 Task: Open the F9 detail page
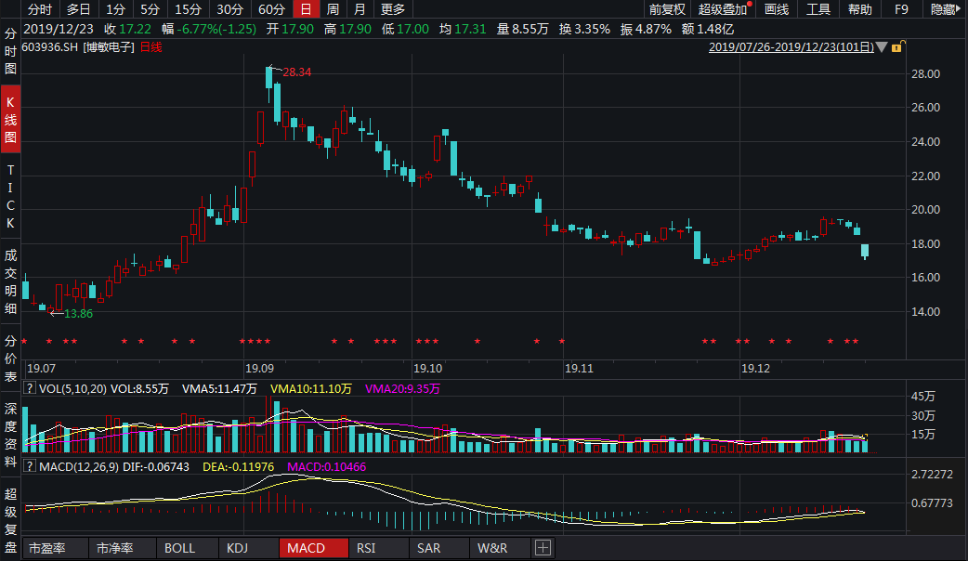pyautogui.click(x=901, y=9)
